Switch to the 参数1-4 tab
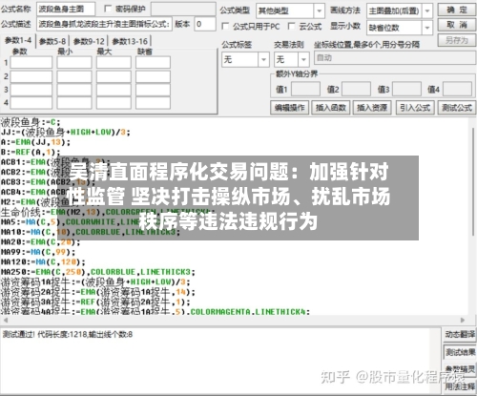The width and height of the screenshot is (477, 396). point(18,41)
